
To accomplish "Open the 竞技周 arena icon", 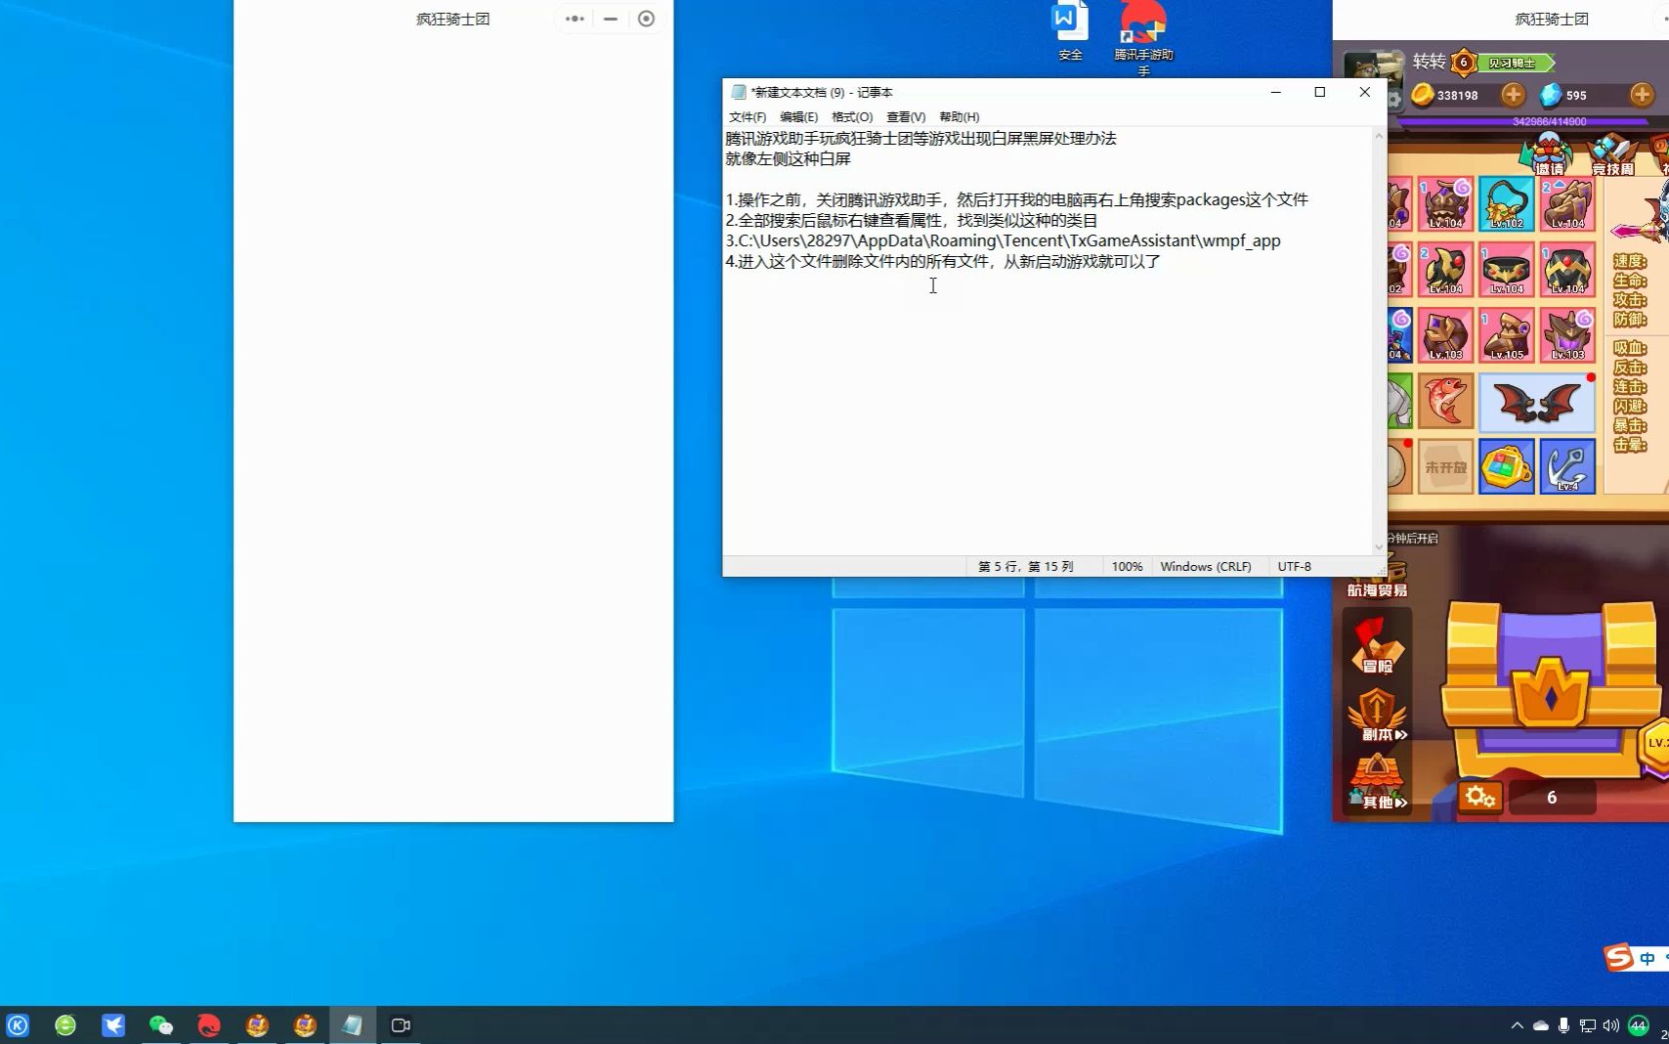I will (1613, 154).
